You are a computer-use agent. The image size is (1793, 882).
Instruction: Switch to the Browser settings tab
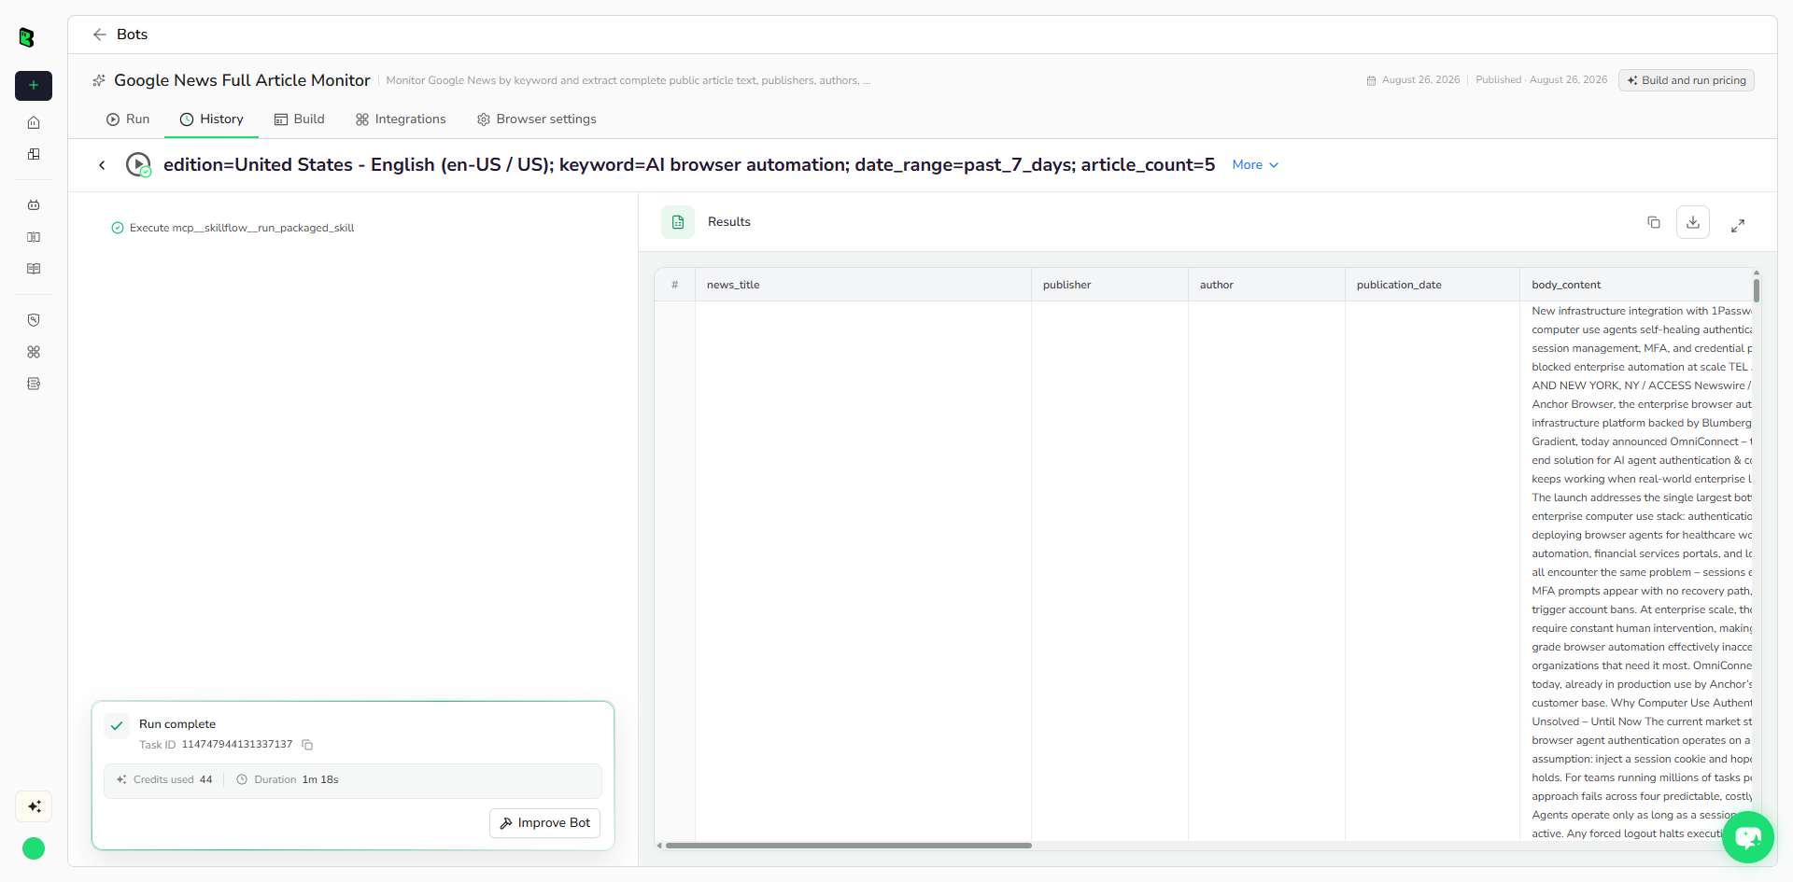(536, 119)
